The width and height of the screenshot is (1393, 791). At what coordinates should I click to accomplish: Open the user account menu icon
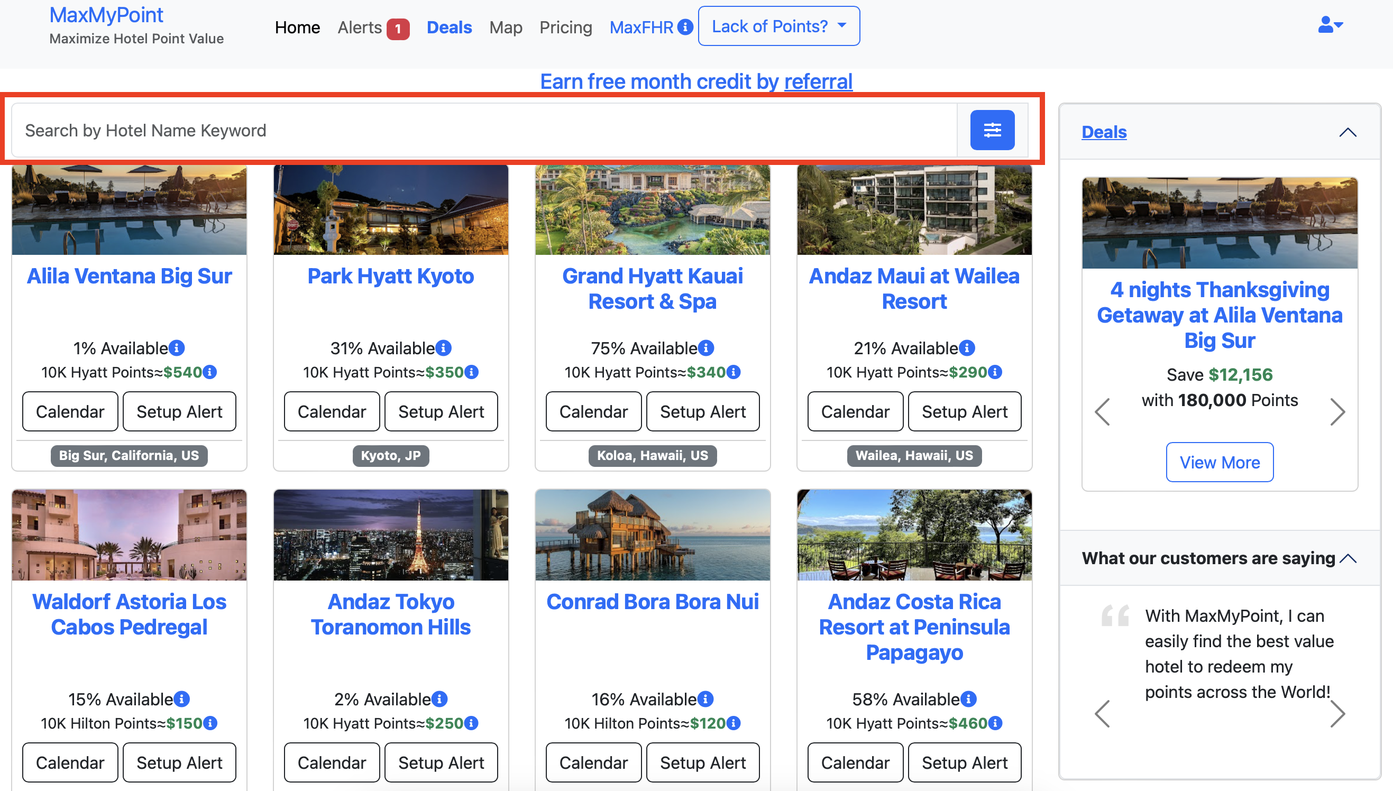pos(1331,24)
